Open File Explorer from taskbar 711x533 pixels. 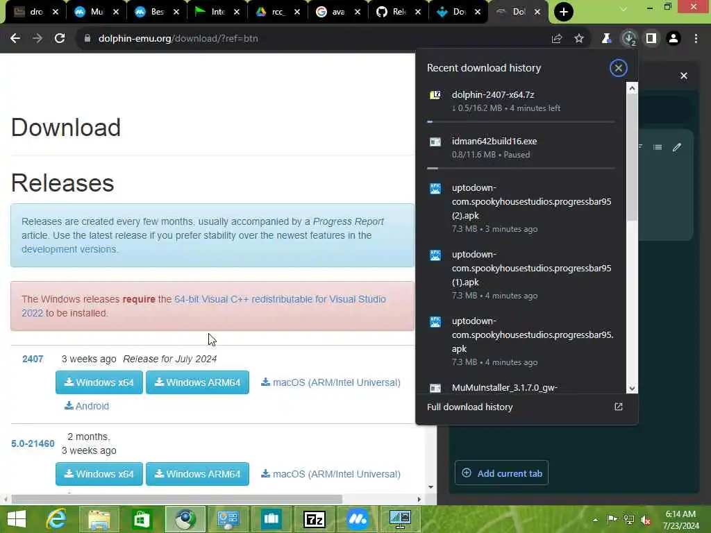point(99,519)
